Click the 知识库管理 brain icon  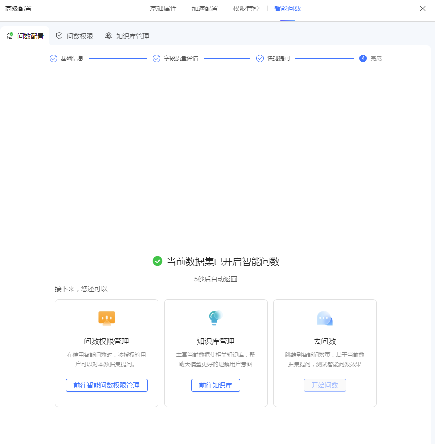109,36
